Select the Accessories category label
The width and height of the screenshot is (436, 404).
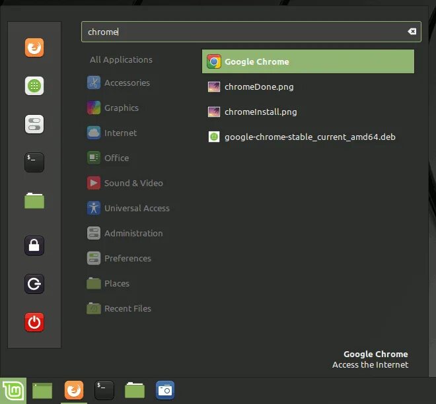point(127,83)
